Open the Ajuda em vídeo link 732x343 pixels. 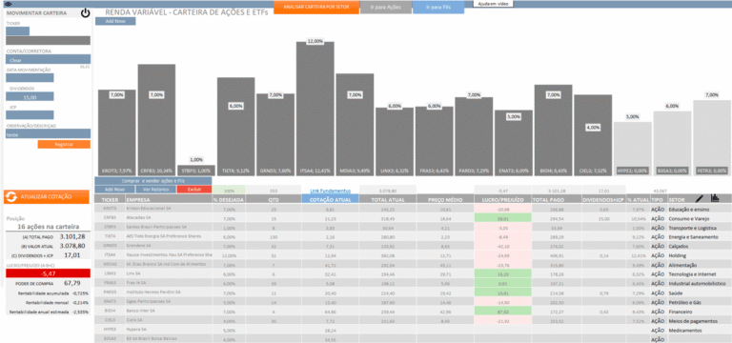[x=493, y=4]
